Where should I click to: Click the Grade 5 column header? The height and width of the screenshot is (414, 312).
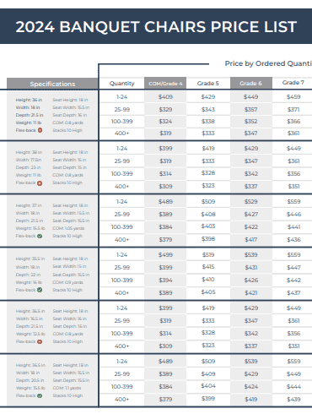pyautogui.click(x=208, y=84)
